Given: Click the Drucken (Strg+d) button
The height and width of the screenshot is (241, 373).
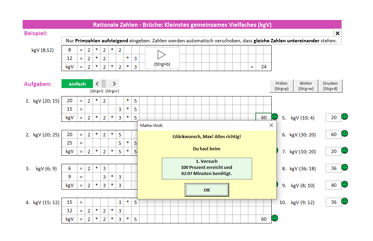Looking at the screenshot, I should coord(330,86).
